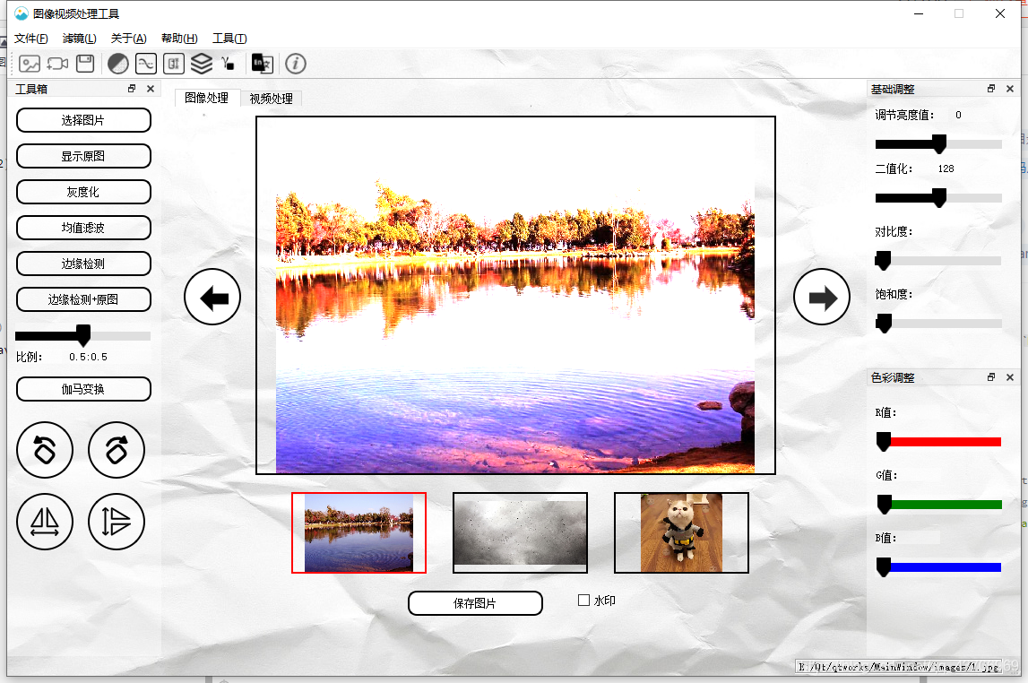Screen dimensions: 1028x683
Task: Open the 滤镜(L) menu
Action: click(80, 39)
